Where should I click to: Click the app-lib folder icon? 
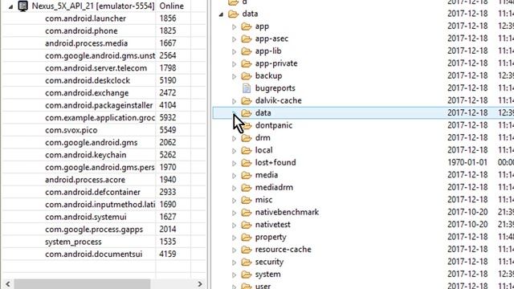247,51
